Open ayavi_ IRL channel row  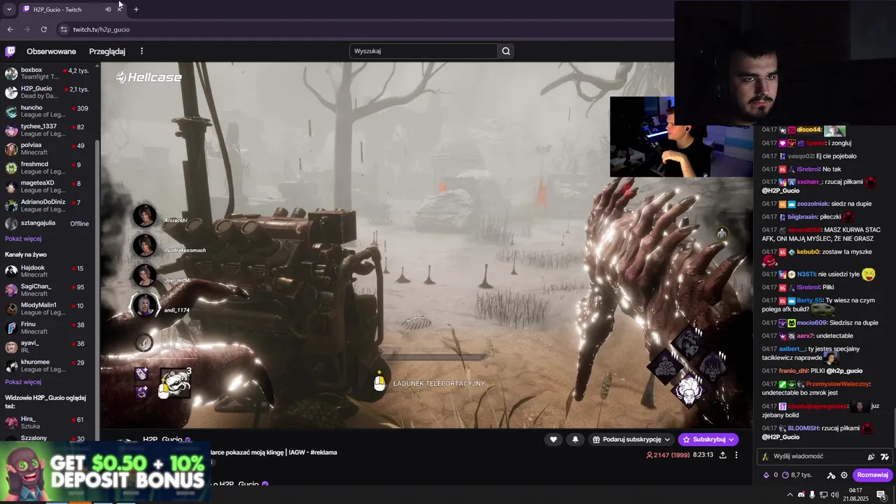click(48, 347)
